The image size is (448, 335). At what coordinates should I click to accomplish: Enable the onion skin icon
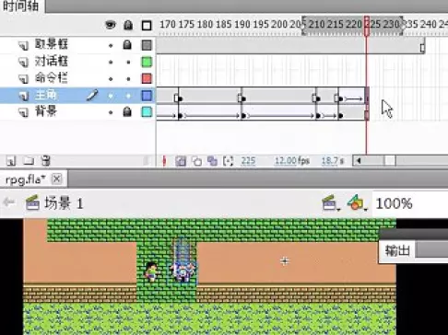(x=181, y=161)
